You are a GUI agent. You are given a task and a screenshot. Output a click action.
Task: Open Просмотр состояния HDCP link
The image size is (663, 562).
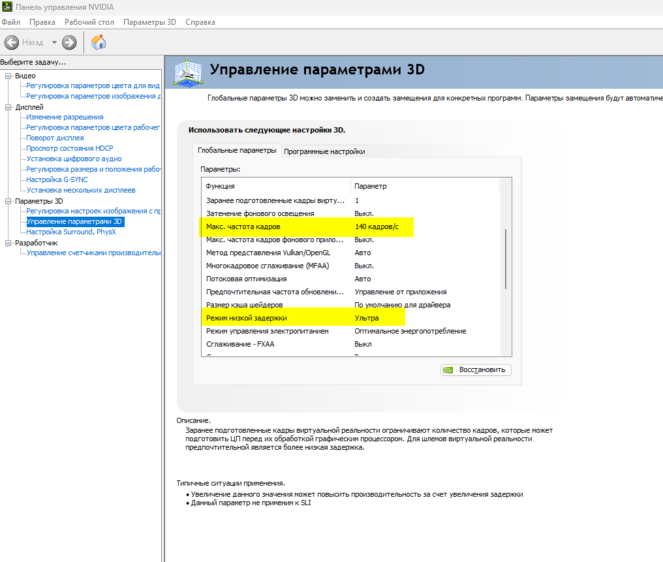pyautogui.click(x=70, y=148)
